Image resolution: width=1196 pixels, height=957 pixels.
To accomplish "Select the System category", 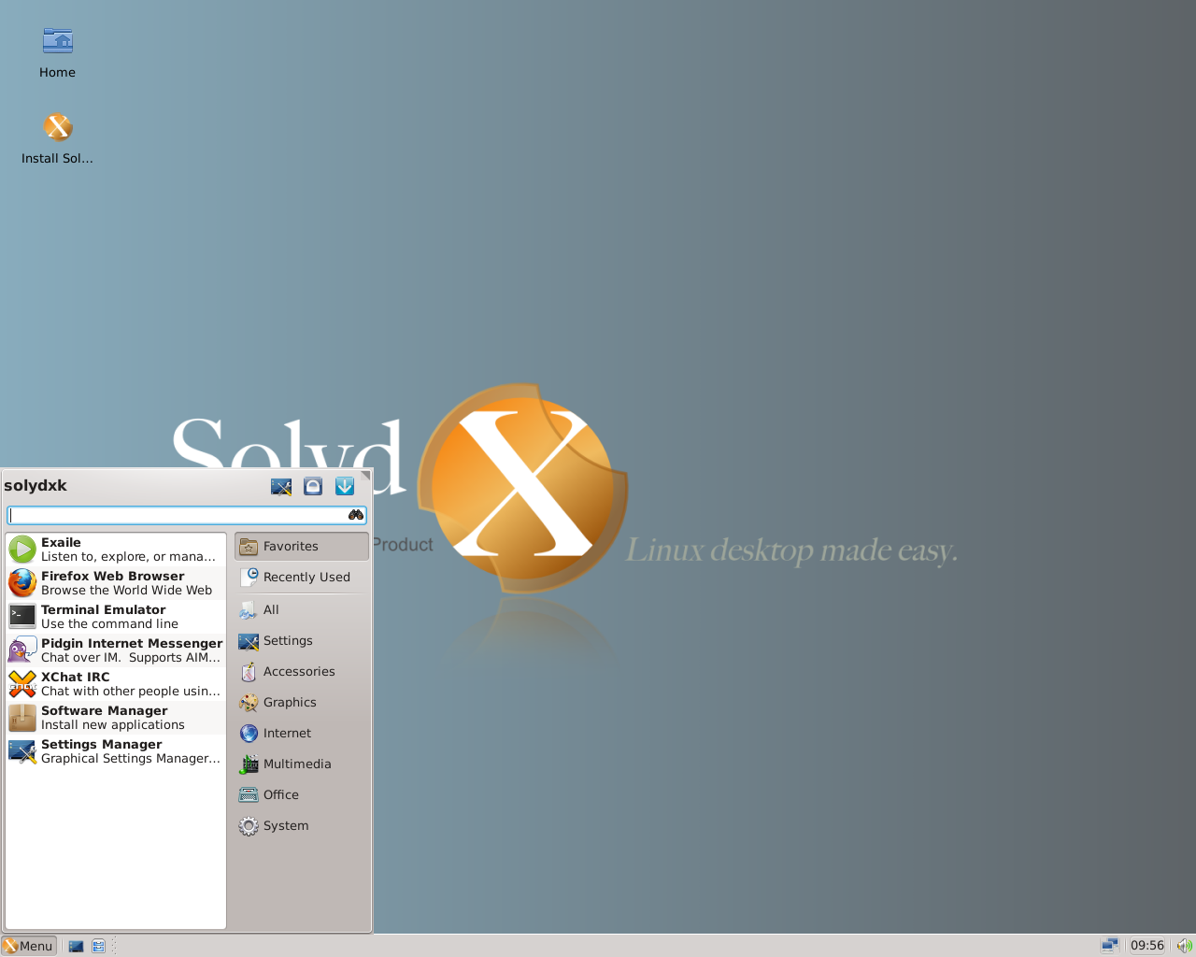I will point(302,826).
